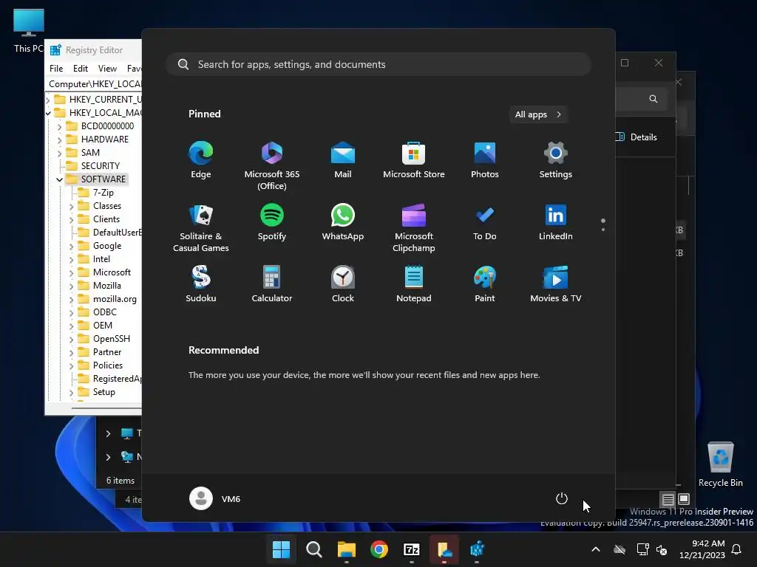Viewport: 757px width, 567px height.
Task: Launch WhatsApp pinned app
Action: click(x=343, y=222)
